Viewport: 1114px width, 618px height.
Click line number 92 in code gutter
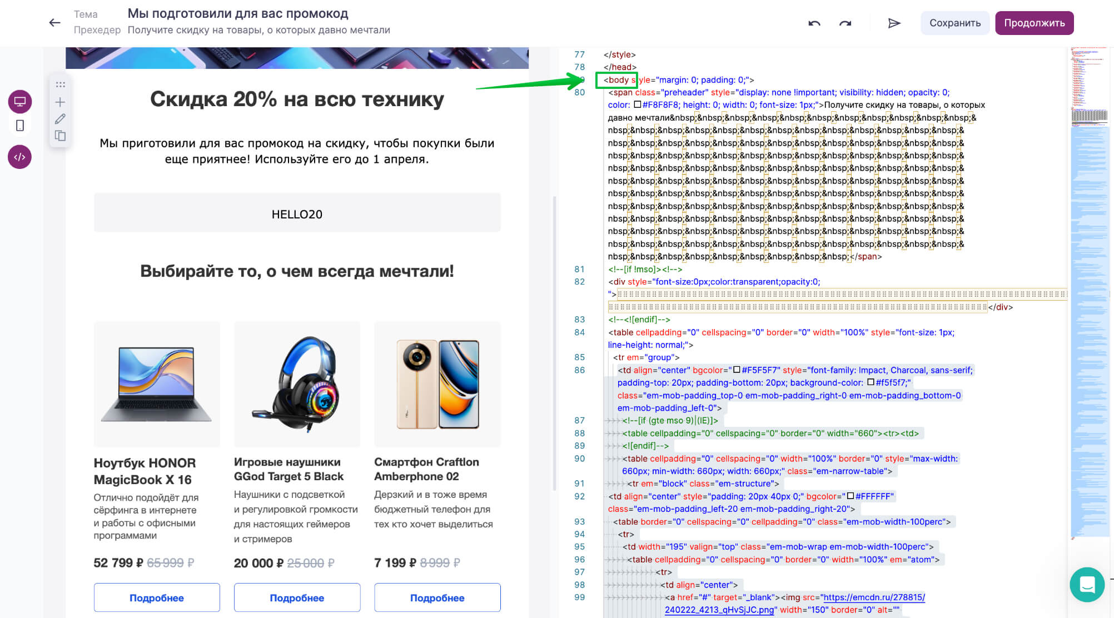coord(579,496)
